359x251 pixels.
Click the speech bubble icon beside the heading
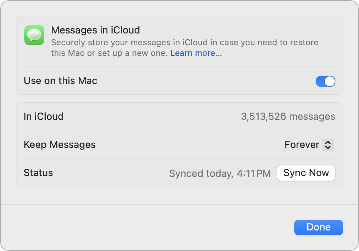pos(34,35)
